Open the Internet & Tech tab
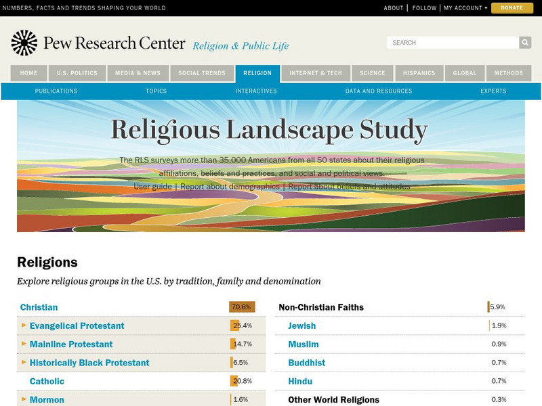 (x=316, y=73)
